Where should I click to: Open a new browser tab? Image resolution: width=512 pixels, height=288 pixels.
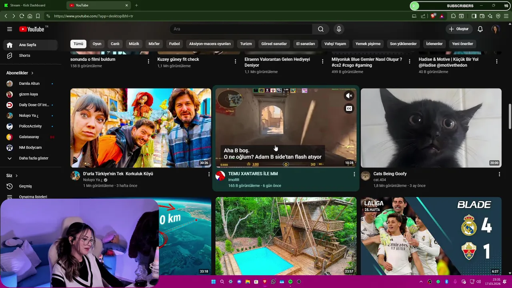[136, 5]
